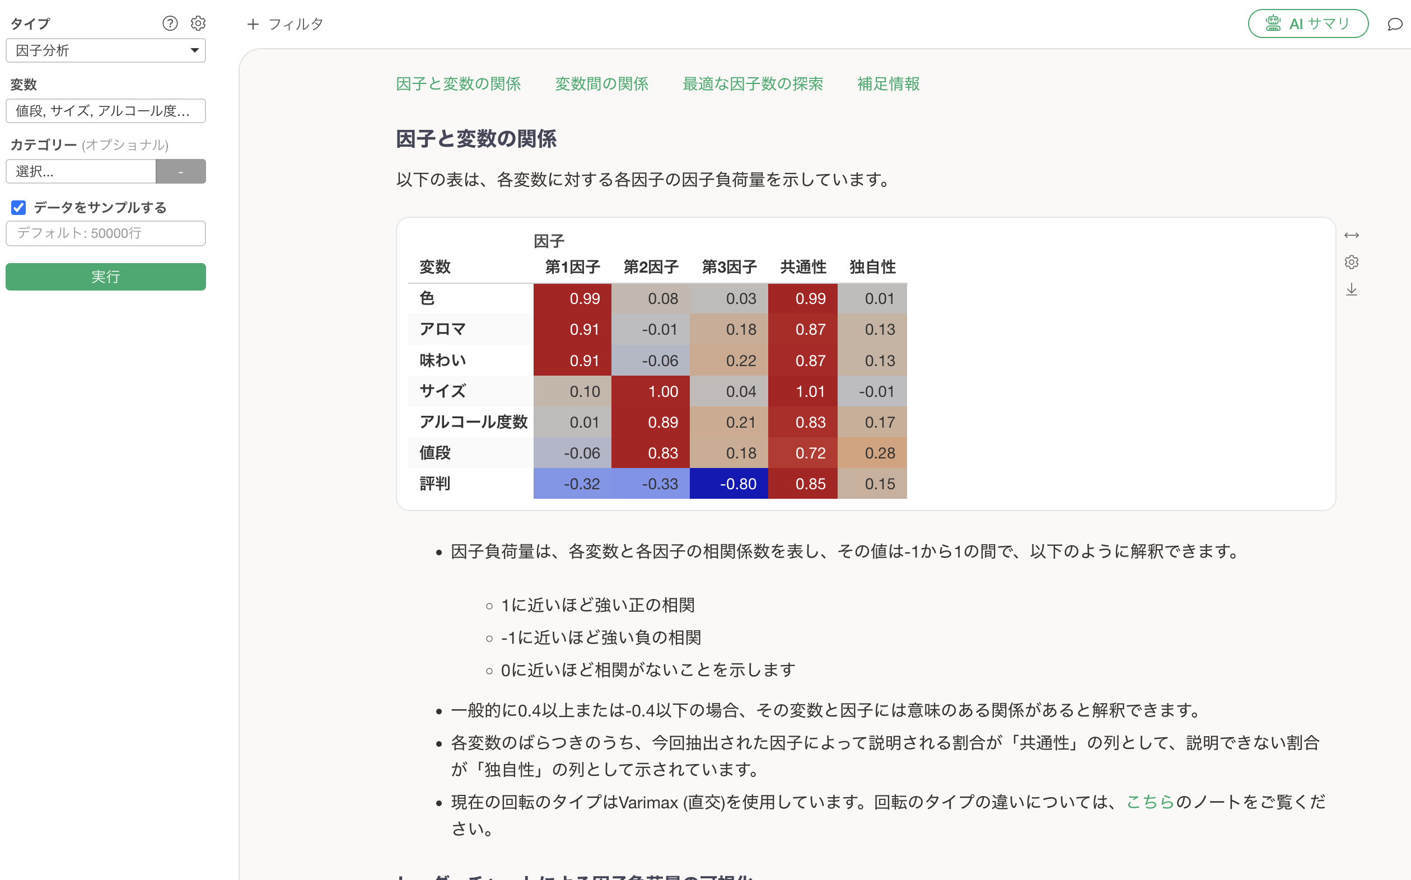Open the 補足情報 section
The height and width of the screenshot is (880, 1411).
point(888,84)
